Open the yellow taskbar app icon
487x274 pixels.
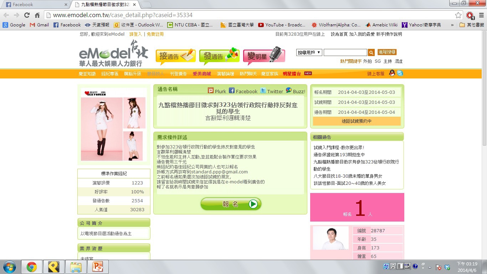[54, 267]
